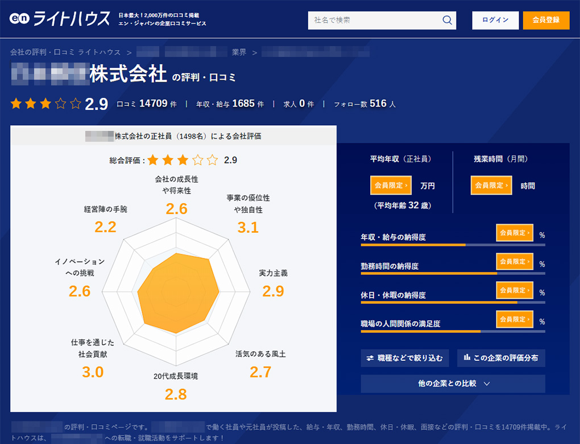Click the chevron on 他の企業との比較
Viewport: 580px width, 444px height.
tap(487, 384)
